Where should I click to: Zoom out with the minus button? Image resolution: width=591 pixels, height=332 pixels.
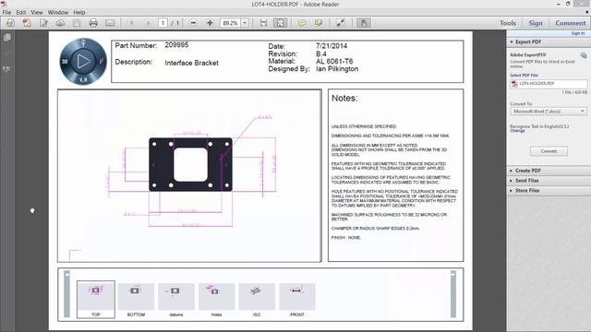193,23
